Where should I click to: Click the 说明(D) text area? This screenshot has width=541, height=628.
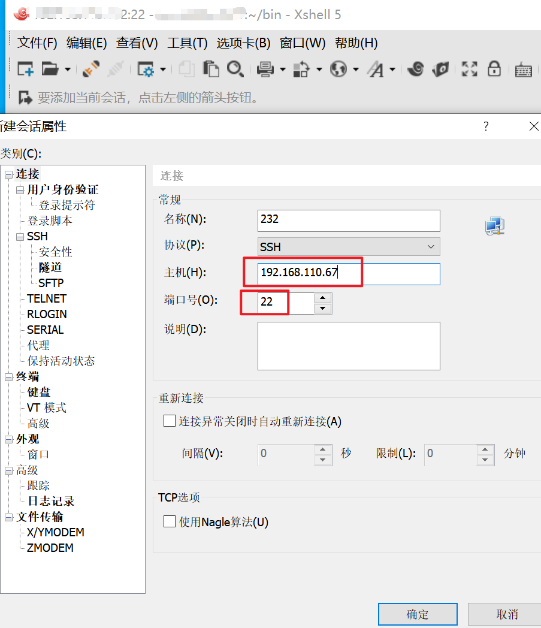349,346
